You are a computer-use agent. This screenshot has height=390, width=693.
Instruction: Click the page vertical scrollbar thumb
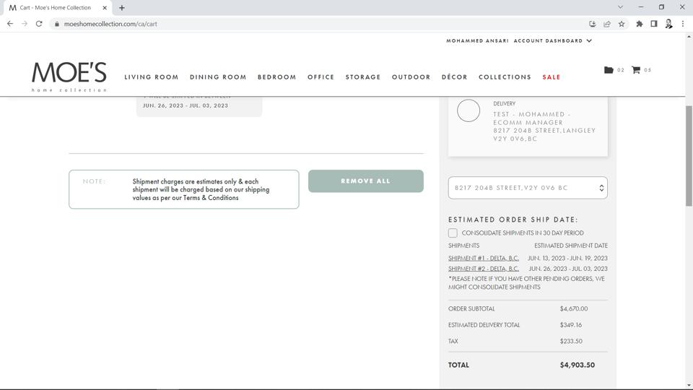click(x=689, y=156)
